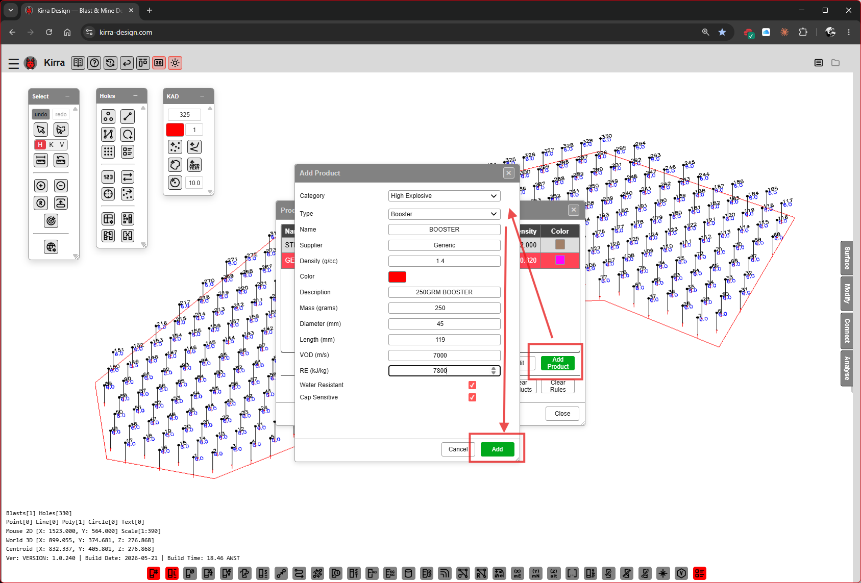Click the green Add Product button

click(x=558, y=363)
